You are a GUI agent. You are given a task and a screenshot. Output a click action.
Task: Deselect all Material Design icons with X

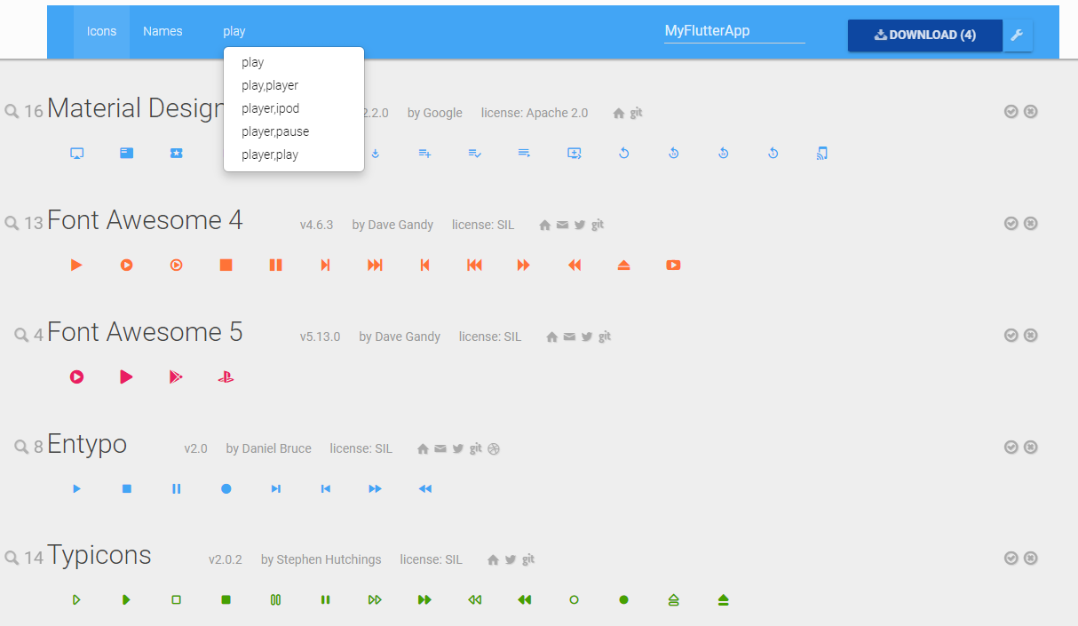point(1030,111)
